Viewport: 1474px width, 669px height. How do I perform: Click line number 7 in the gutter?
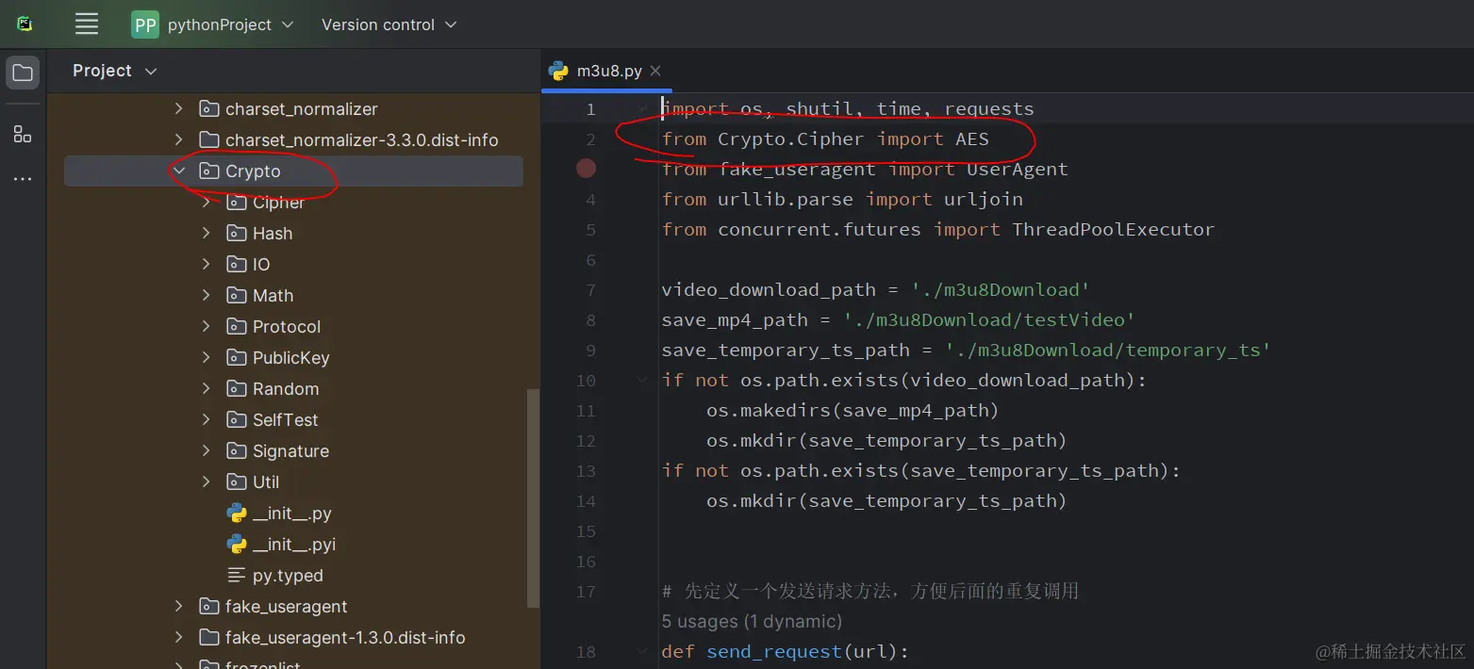click(590, 289)
